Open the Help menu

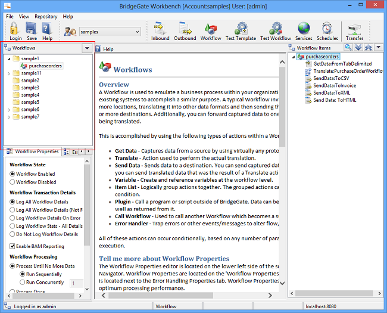[68, 17]
